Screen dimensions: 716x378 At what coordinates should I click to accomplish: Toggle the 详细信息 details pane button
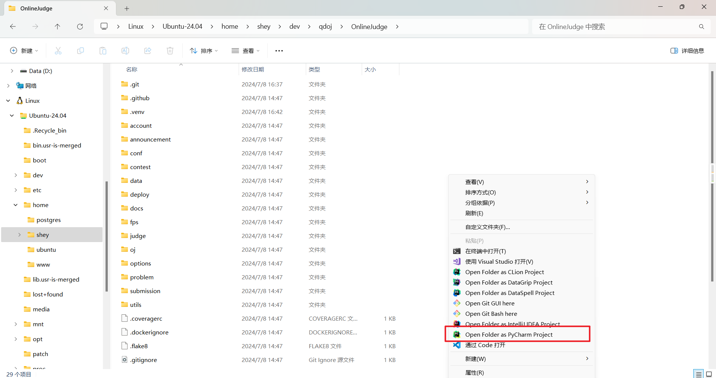click(x=687, y=51)
